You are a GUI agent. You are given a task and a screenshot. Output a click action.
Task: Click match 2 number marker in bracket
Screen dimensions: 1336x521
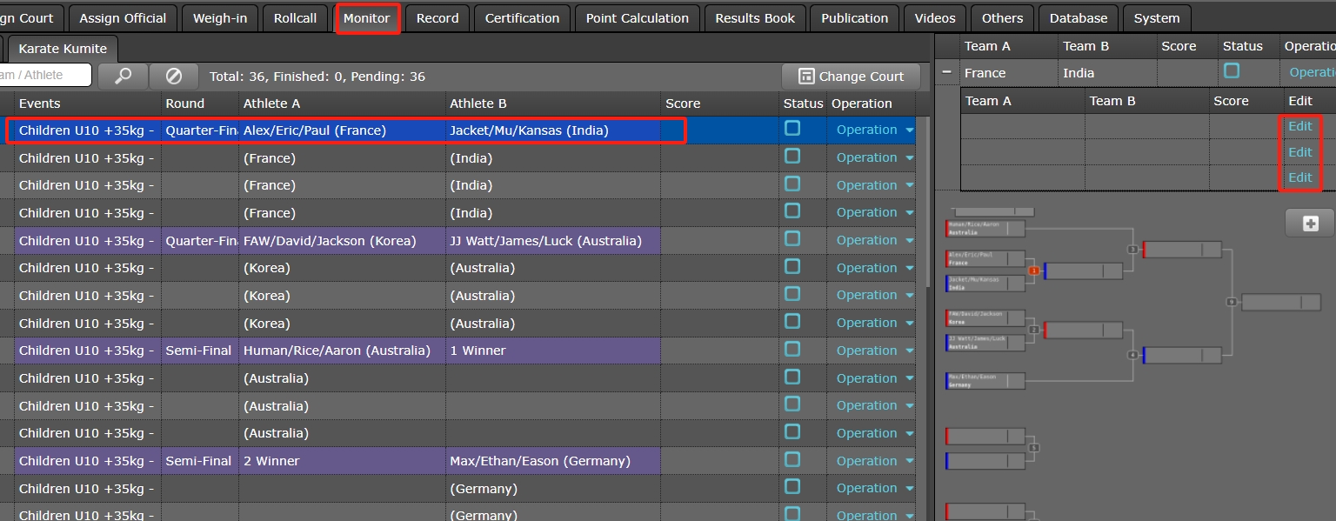coord(1033,330)
